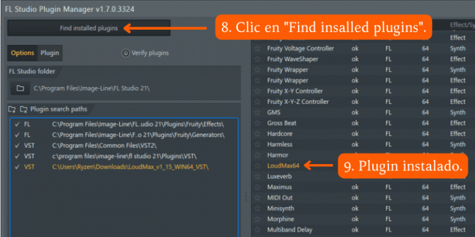The image size is (475, 237).
Task: Switch to the Options tab
Action: (22, 53)
